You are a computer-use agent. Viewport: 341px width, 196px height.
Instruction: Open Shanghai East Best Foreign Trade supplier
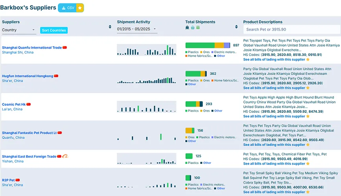click(x=29, y=156)
